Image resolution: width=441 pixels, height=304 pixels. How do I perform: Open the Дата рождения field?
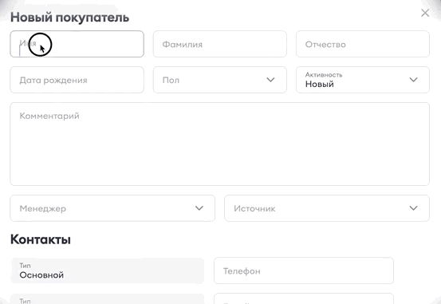[77, 80]
